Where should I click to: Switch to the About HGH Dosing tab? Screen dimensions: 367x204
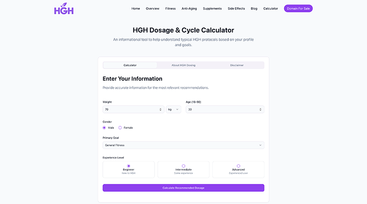click(x=183, y=65)
